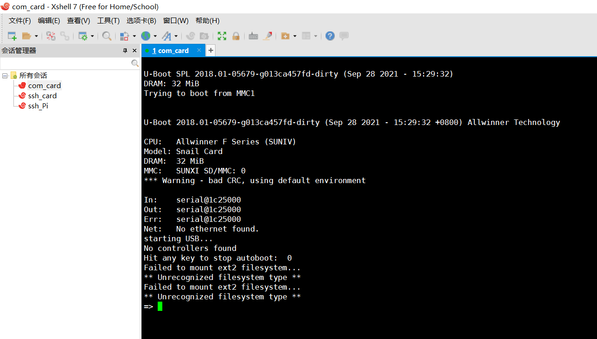Click the lock screen padlock icon
The image size is (597, 339).
point(236,36)
